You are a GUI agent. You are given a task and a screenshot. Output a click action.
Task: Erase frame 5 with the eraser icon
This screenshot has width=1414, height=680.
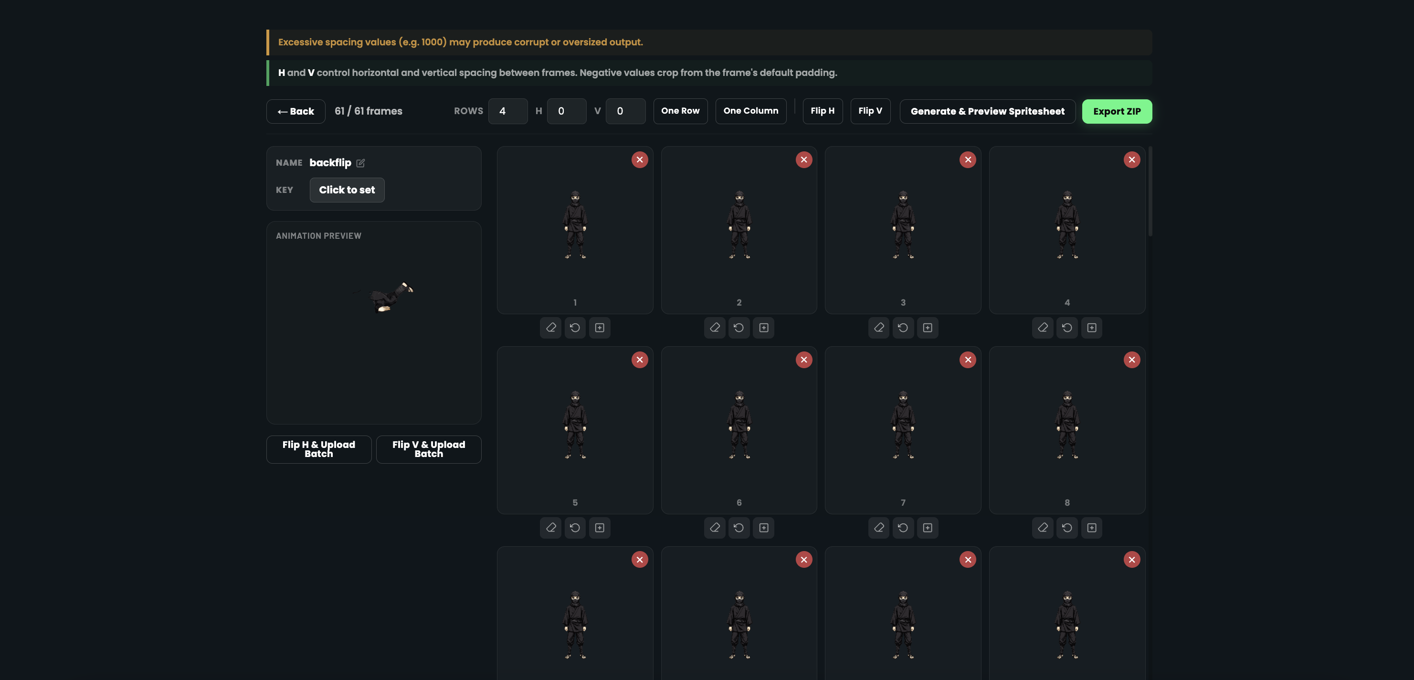point(550,527)
